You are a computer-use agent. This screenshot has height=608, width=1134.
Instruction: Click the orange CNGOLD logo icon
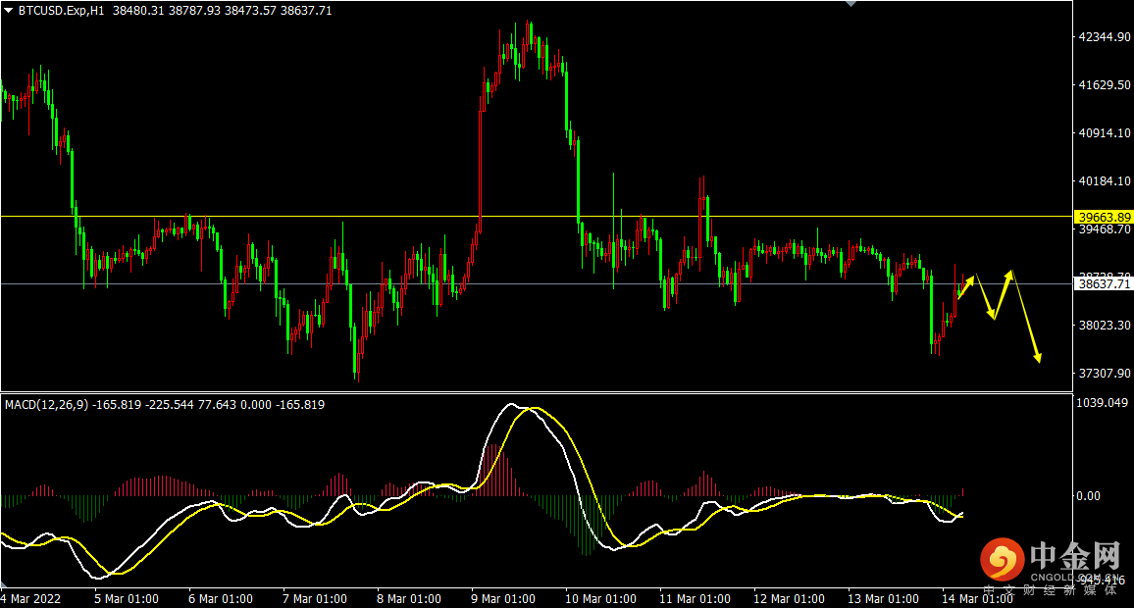tap(1003, 560)
